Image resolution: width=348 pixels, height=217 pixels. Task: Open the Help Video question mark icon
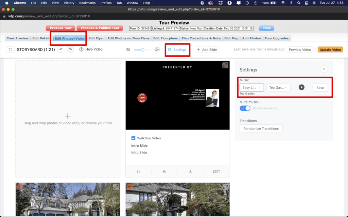pyautogui.click(x=81, y=49)
